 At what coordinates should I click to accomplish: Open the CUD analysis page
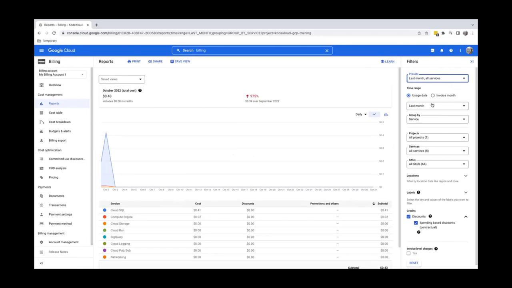(x=58, y=168)
